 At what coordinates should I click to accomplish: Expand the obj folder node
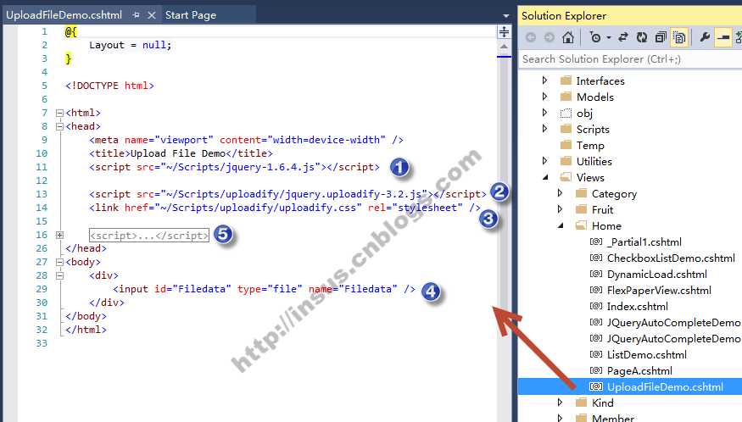(544, 113)
